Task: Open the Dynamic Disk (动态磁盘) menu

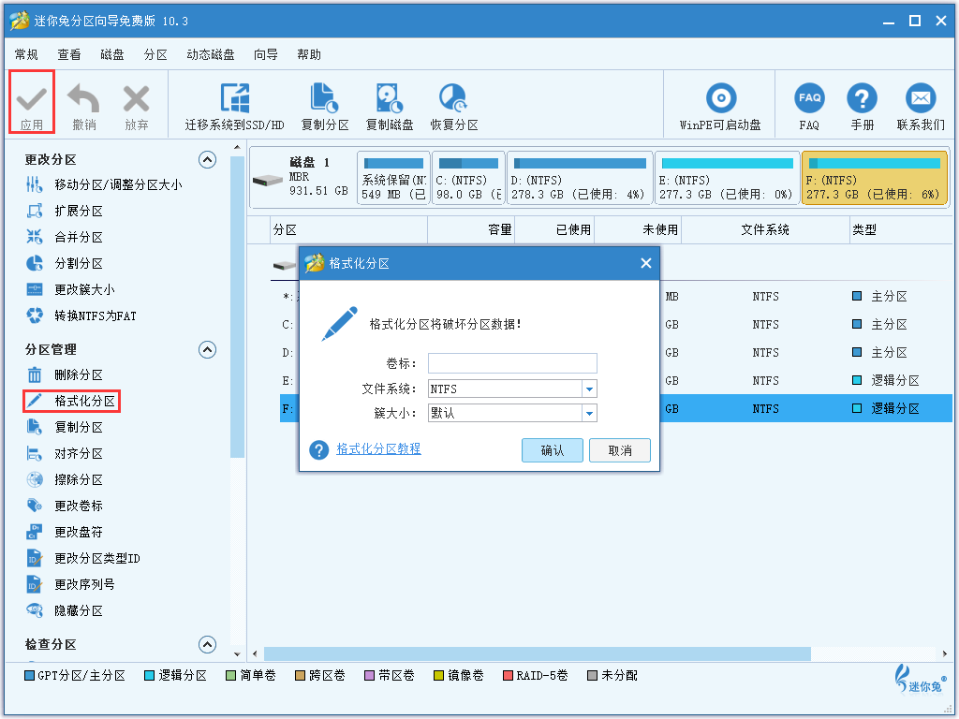Action: [211, 55]
